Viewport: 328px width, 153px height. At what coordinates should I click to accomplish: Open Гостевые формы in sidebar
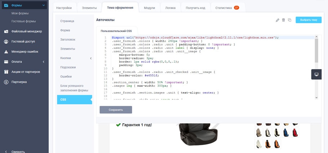pos(24,21)
